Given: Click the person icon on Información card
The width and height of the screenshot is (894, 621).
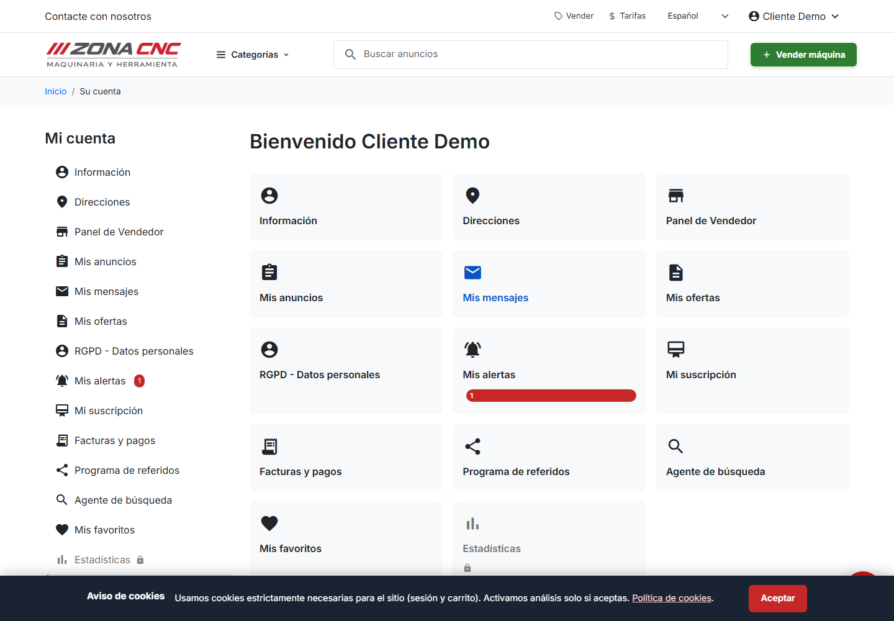Looking at the screenshot, I should point(269,196).
